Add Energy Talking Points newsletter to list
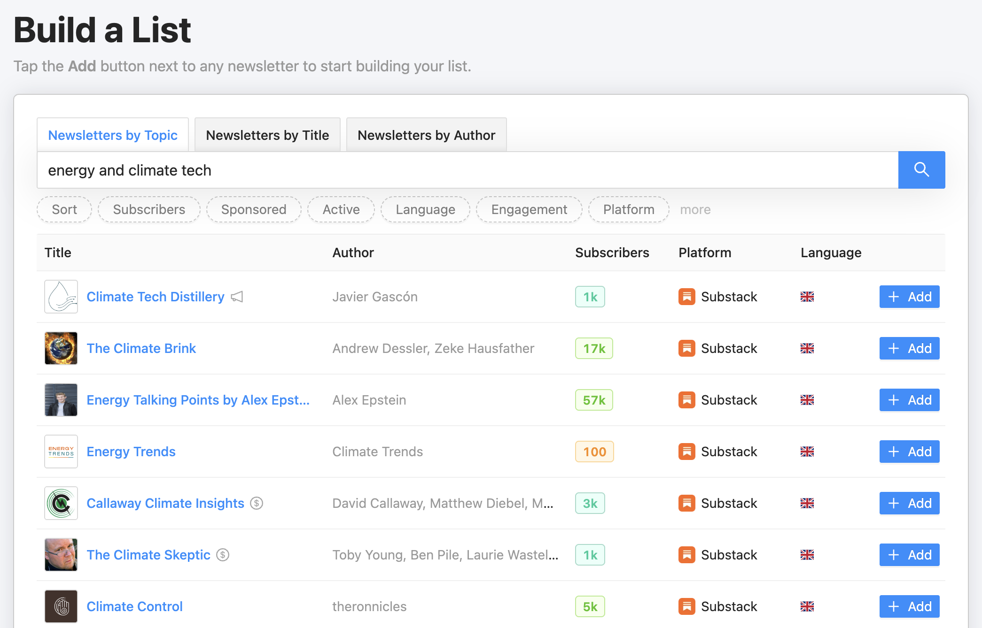 909,400
